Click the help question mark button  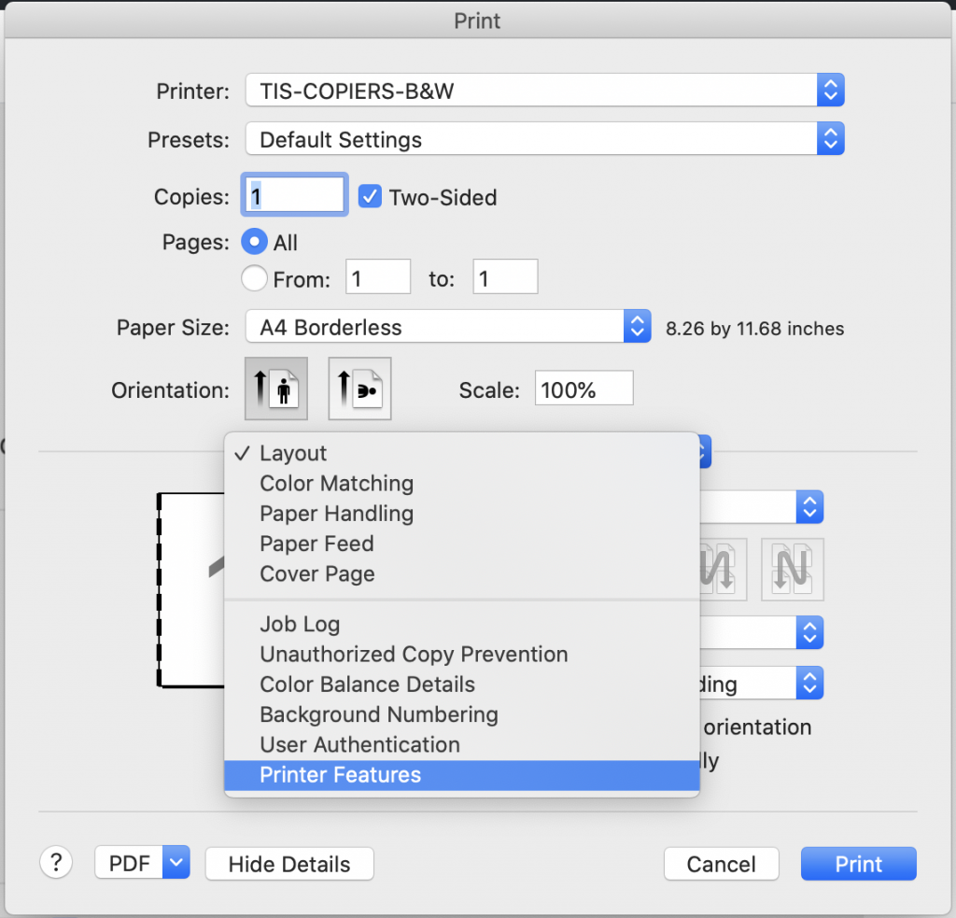pos(57,863)
